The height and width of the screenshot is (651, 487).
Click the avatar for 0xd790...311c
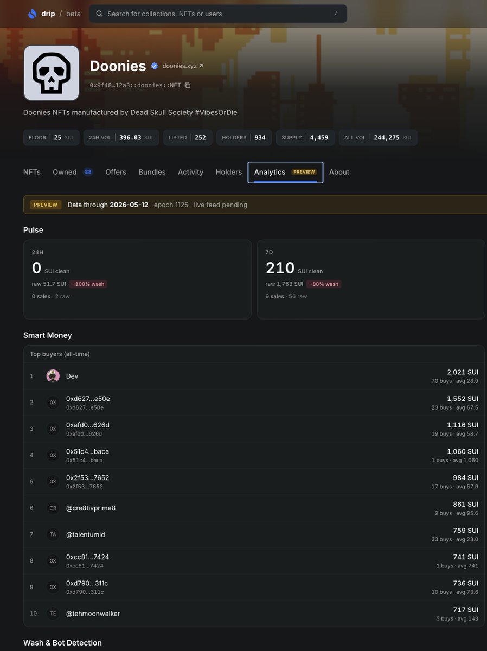pos(53,587)
